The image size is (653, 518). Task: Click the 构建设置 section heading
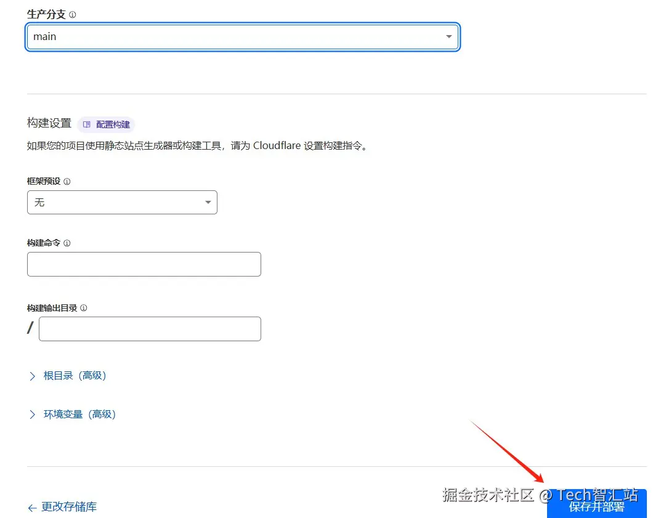(x=49, y=123)
